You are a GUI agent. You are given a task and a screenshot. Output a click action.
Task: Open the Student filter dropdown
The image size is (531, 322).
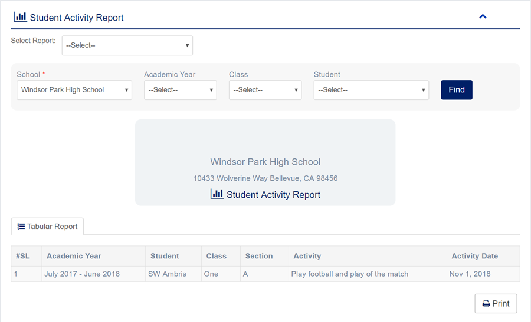[371, 90]
